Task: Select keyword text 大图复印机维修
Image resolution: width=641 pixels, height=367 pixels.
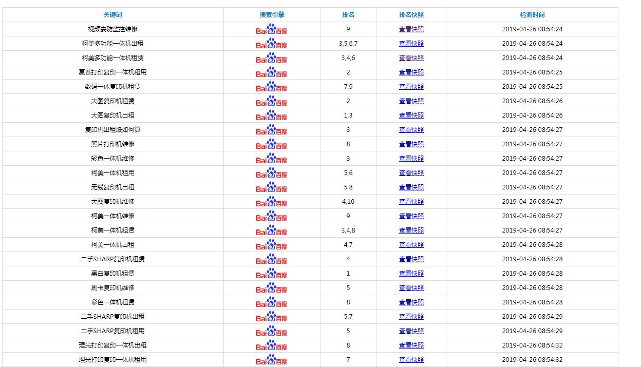Action: 112,202
